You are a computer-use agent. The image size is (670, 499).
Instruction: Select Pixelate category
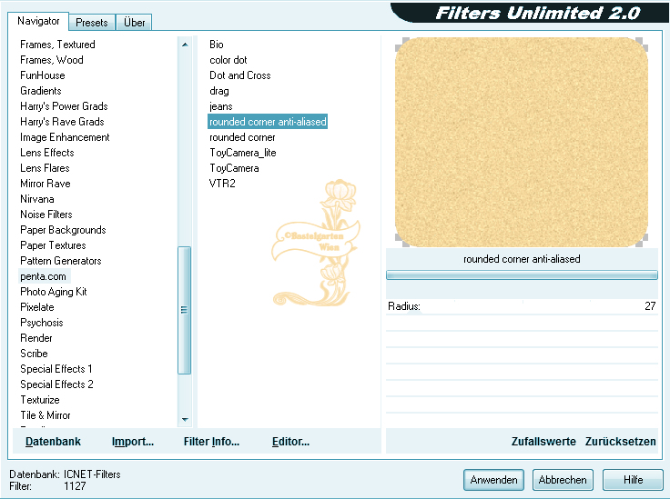[37, 307]
